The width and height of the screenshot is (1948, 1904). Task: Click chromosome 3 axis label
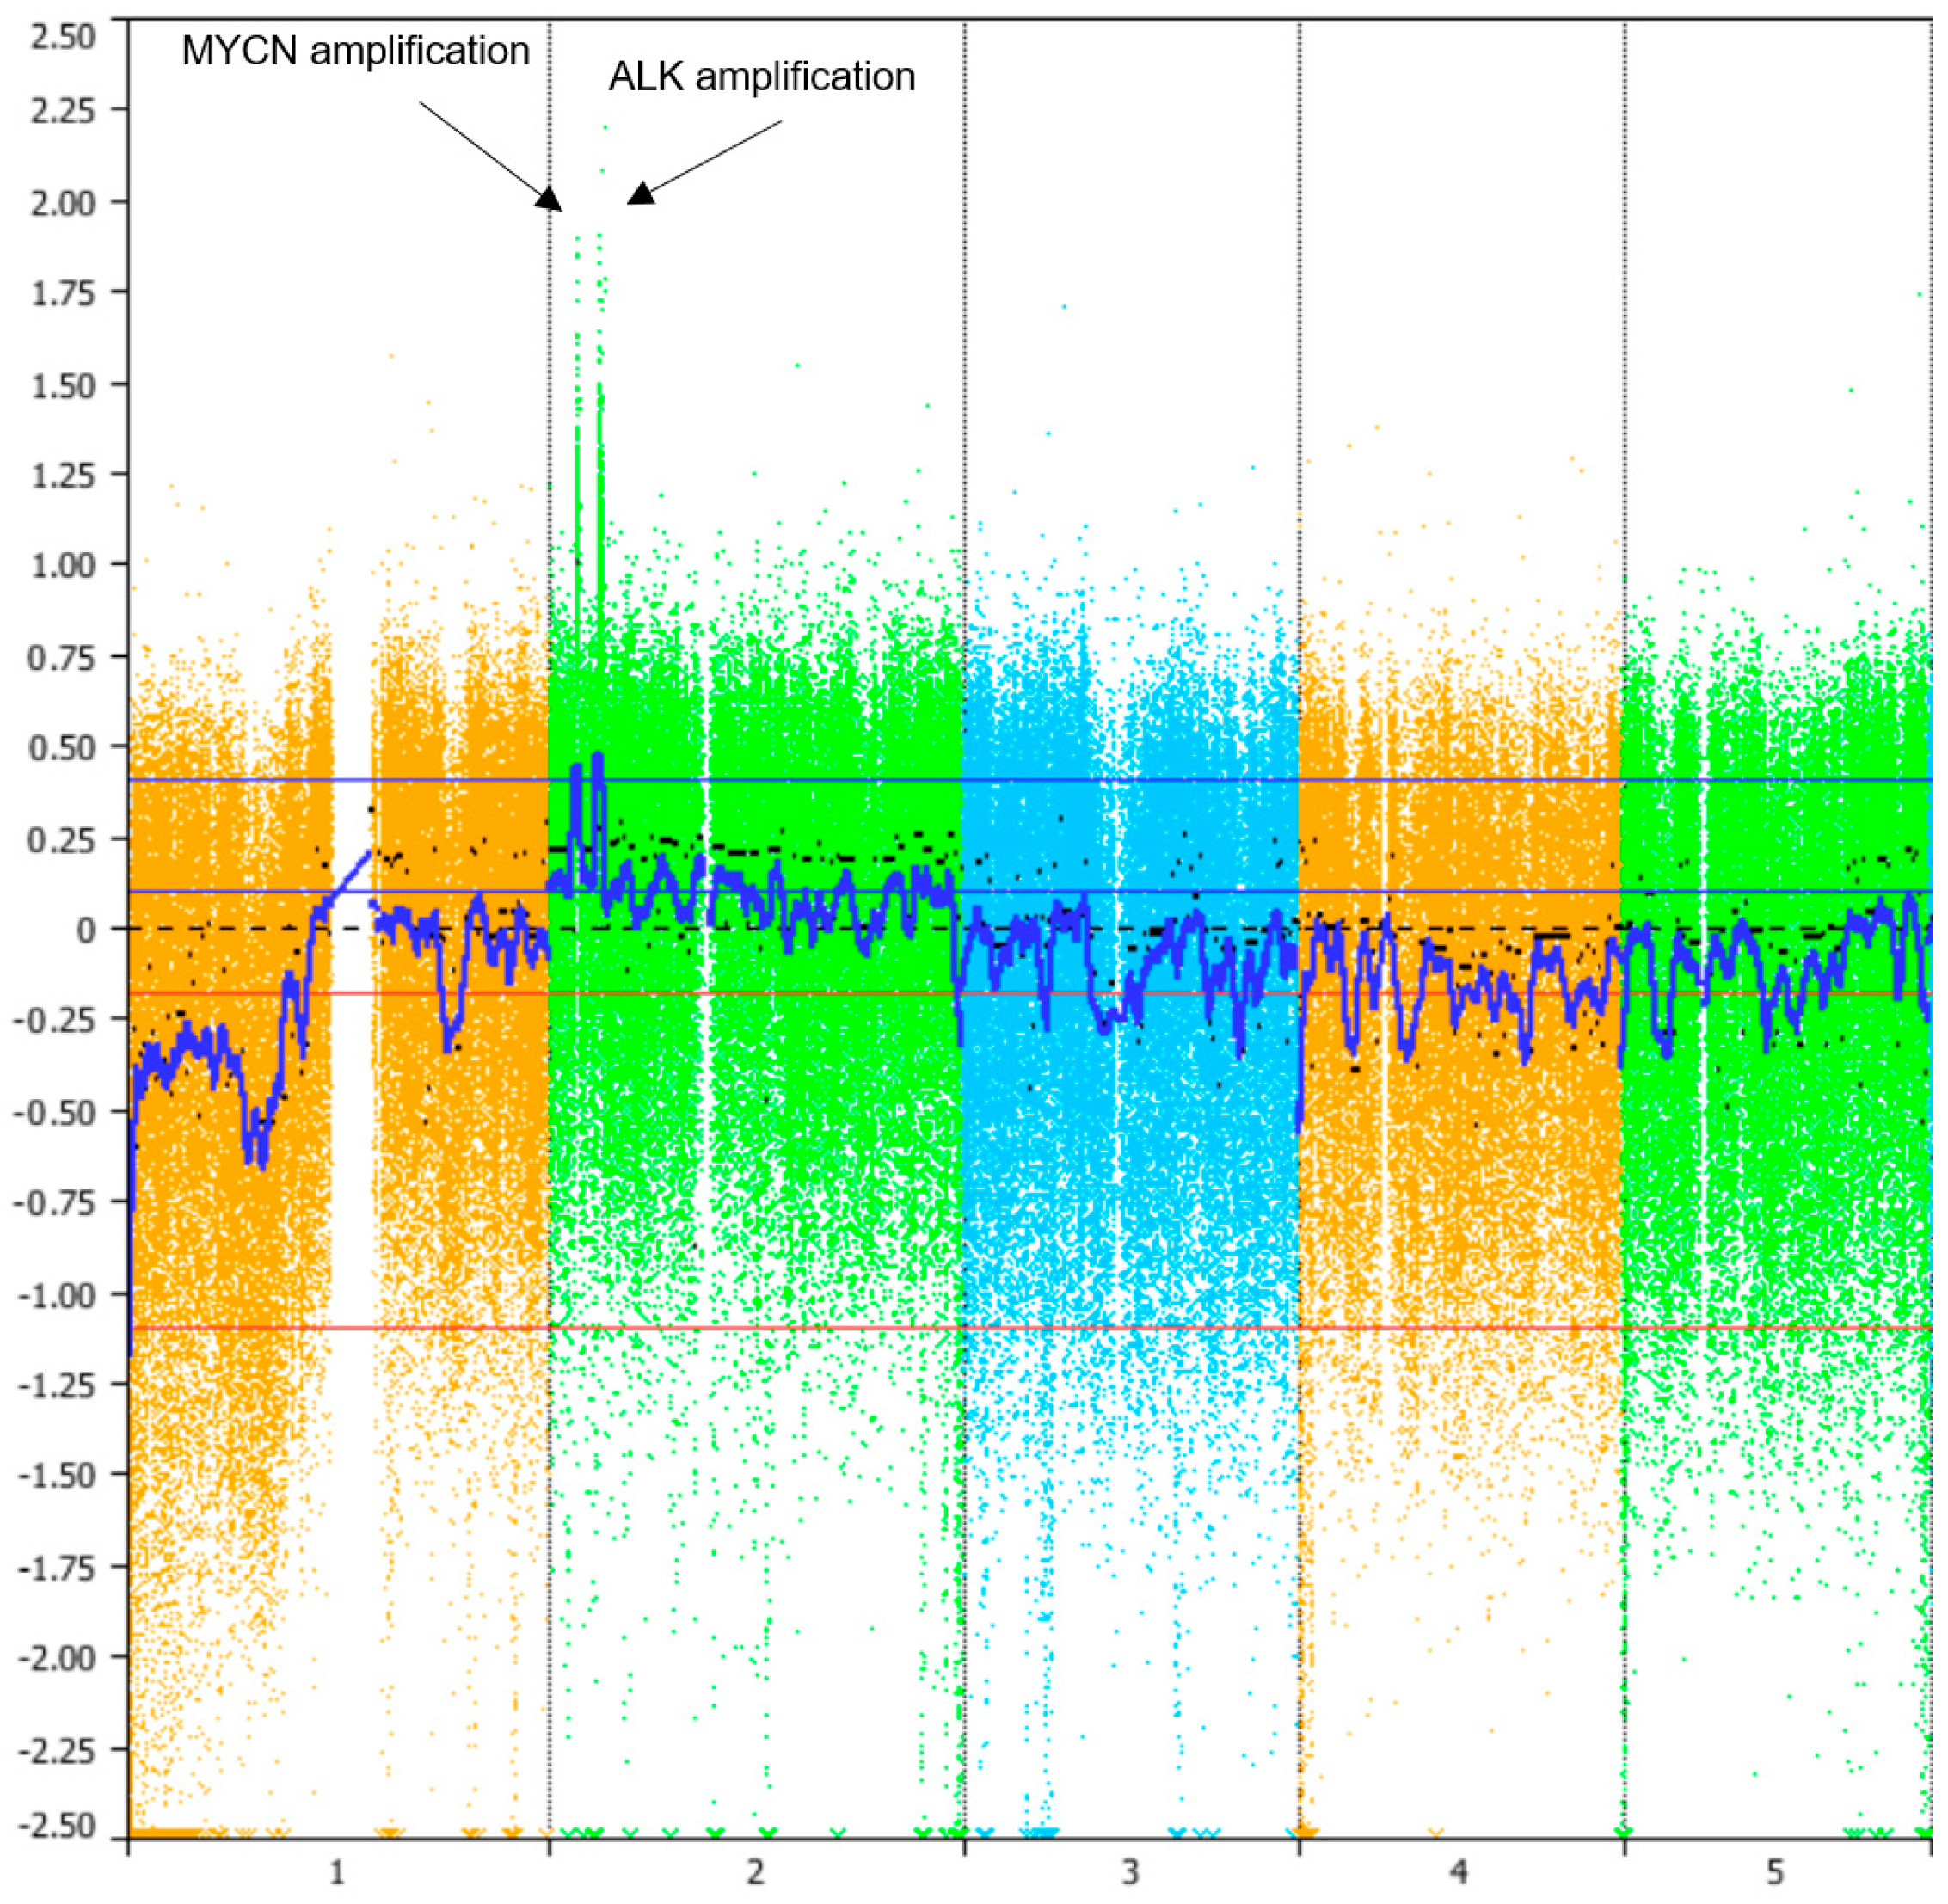click(1129, 1871)
